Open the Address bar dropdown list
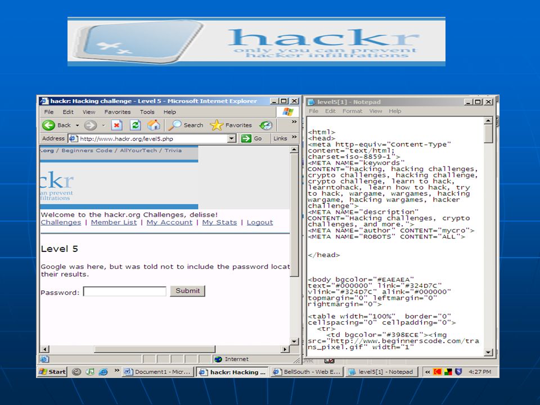Image resolution: width=540 pixels, height=405 pixels. pos(232,138)
